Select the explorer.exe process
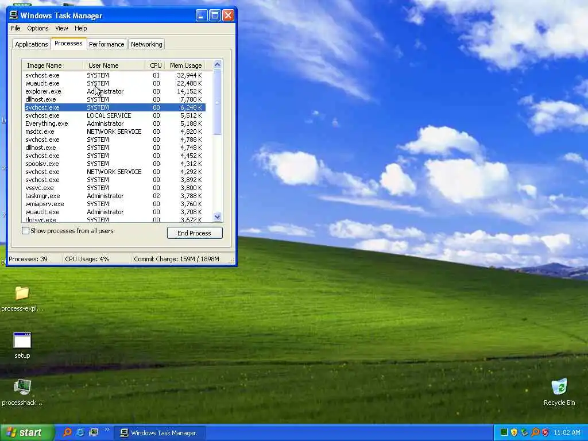This screenshot has width=588, height=441. click(x=115, y=91)
